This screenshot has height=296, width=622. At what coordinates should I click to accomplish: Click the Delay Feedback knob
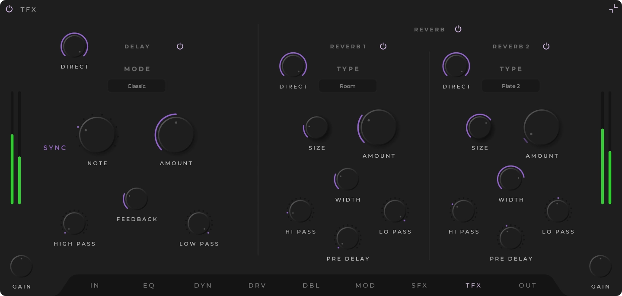click(x=137, y=199)
